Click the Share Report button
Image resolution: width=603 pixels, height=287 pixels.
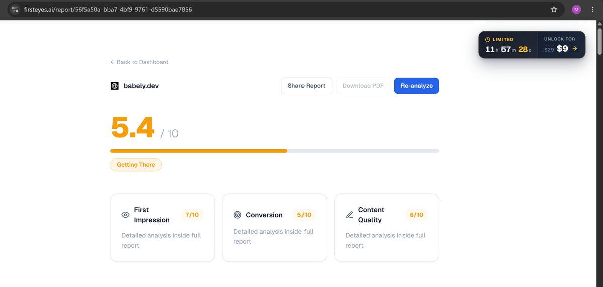(307, 86)
